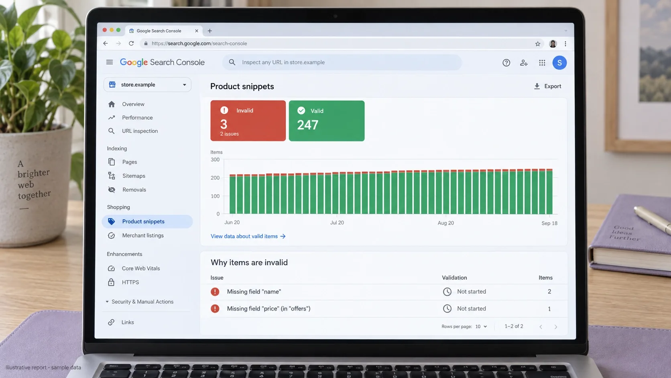This screenshot has height=378, width=671.
Task: Bookmark page with star icon
Action: (538, 44)
